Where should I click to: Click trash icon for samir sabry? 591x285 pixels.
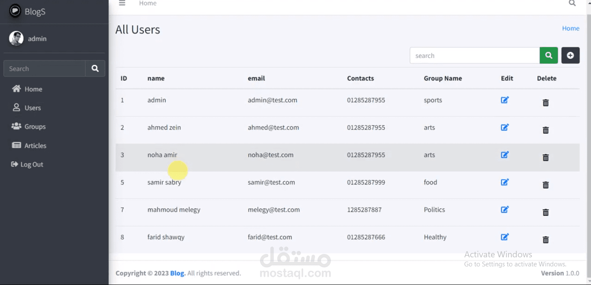pos(546,185)
